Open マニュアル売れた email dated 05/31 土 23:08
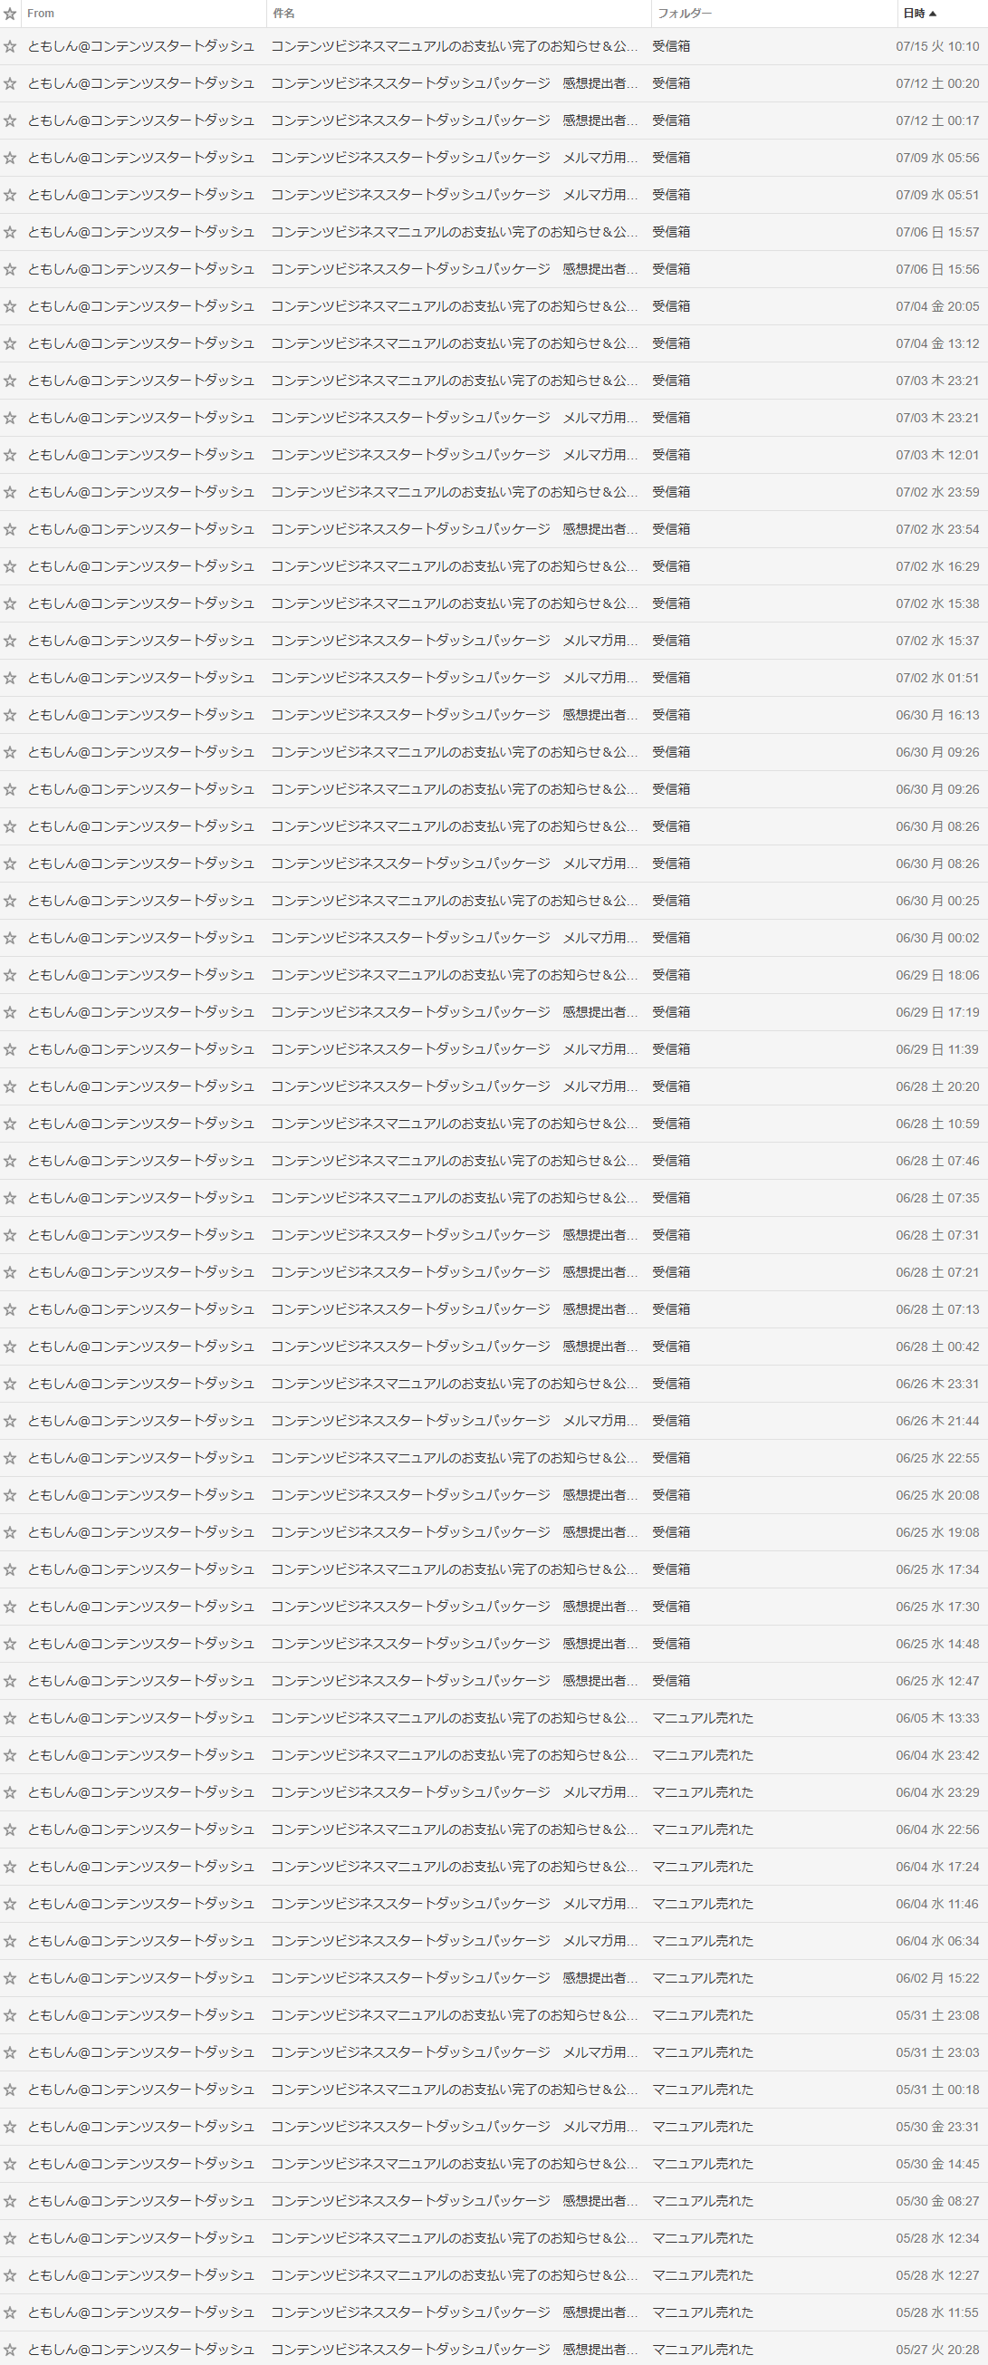This screenshot has height=2365, width=988. click(494, 2015)
